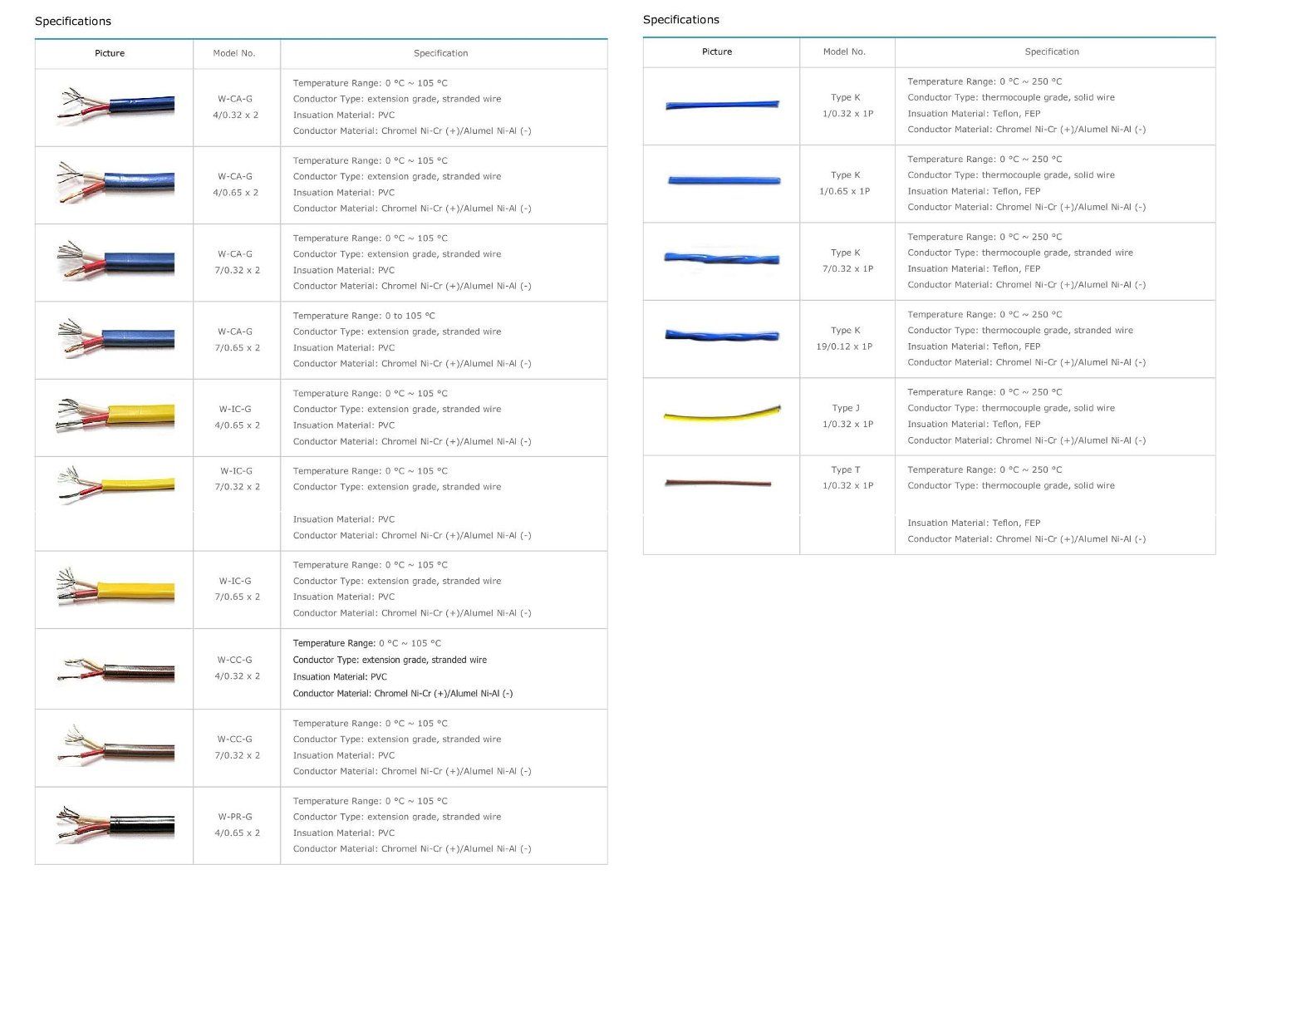Screen dimensions: 1316x1017
Task: Select the Type K 19/0.12 x 1P twisted wire image
Action: 722,336
